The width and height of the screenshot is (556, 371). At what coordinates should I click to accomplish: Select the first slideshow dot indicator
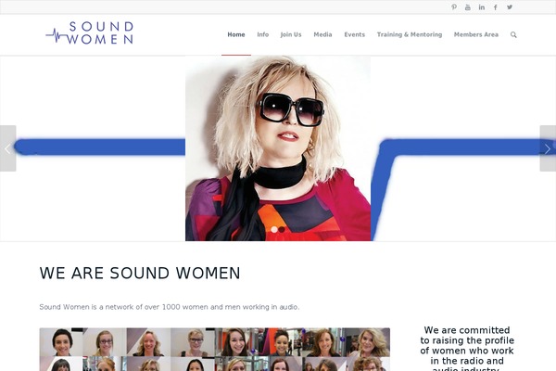(274, 230)
